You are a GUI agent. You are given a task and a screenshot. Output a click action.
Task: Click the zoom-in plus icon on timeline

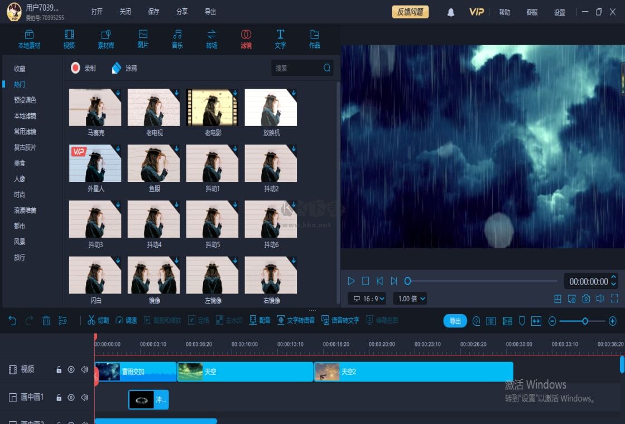612,321
